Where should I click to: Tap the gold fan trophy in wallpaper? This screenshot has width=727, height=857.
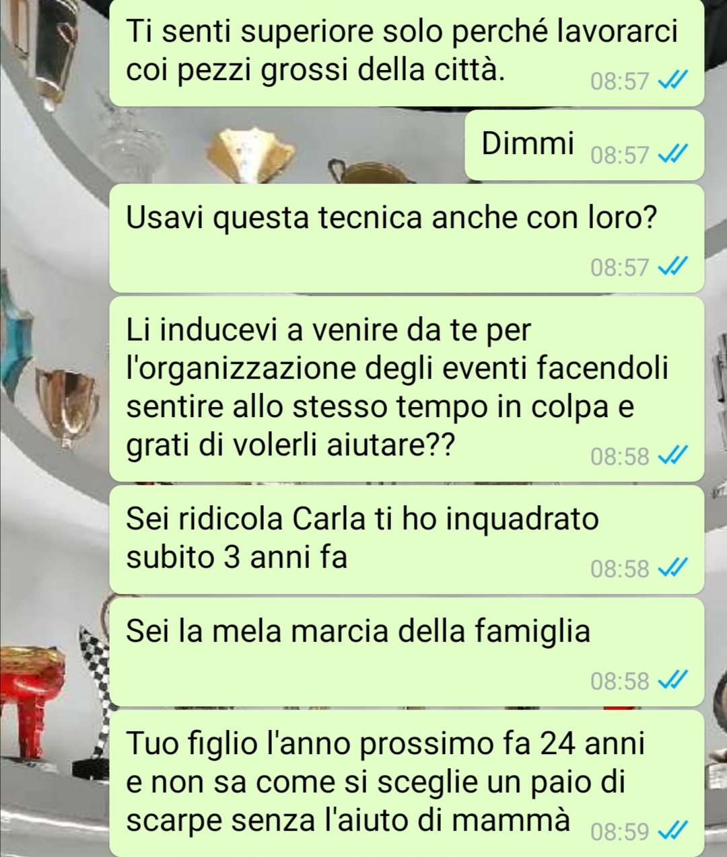[250, 156]
